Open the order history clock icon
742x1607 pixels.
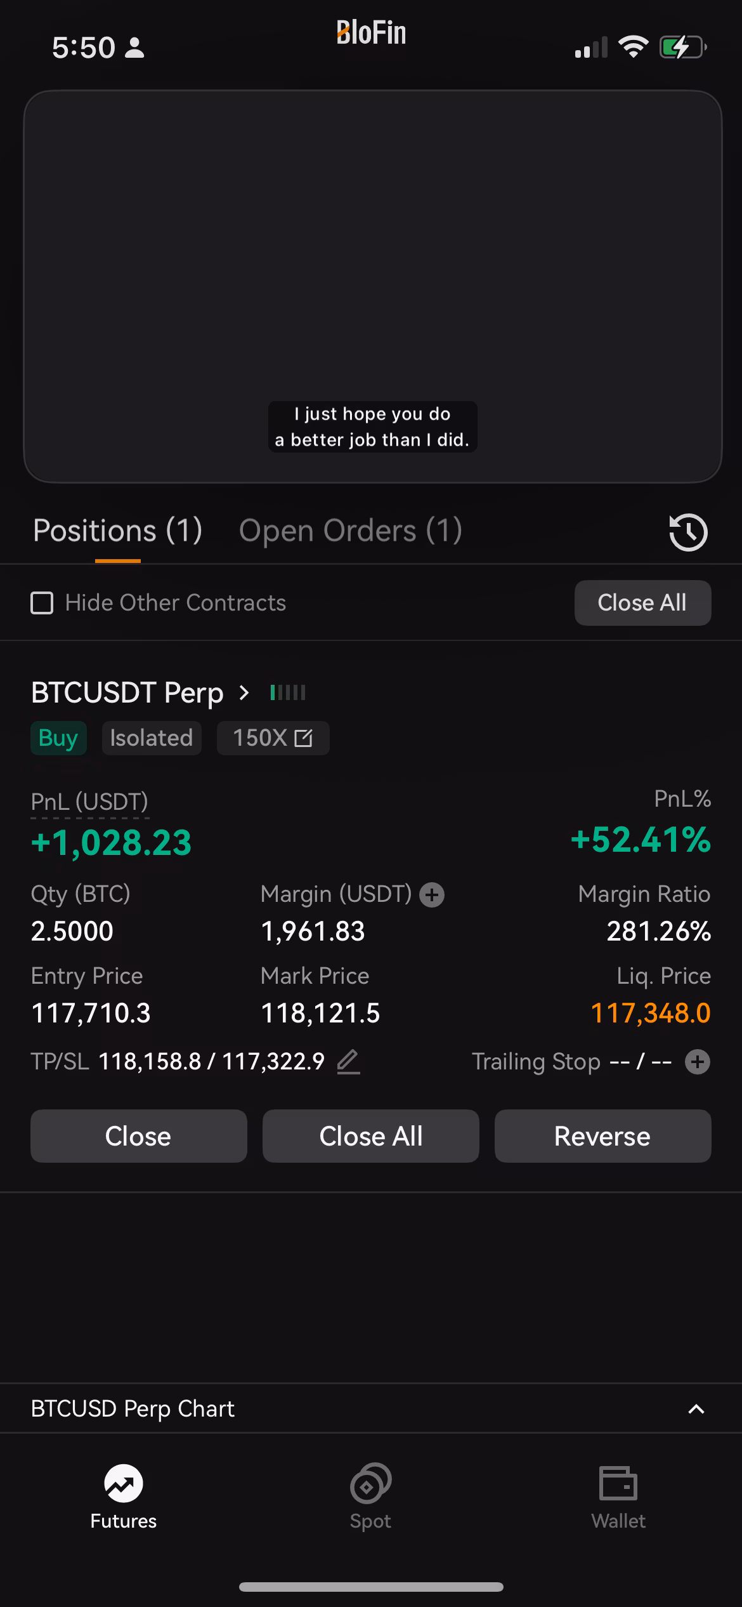click(688, 532)
